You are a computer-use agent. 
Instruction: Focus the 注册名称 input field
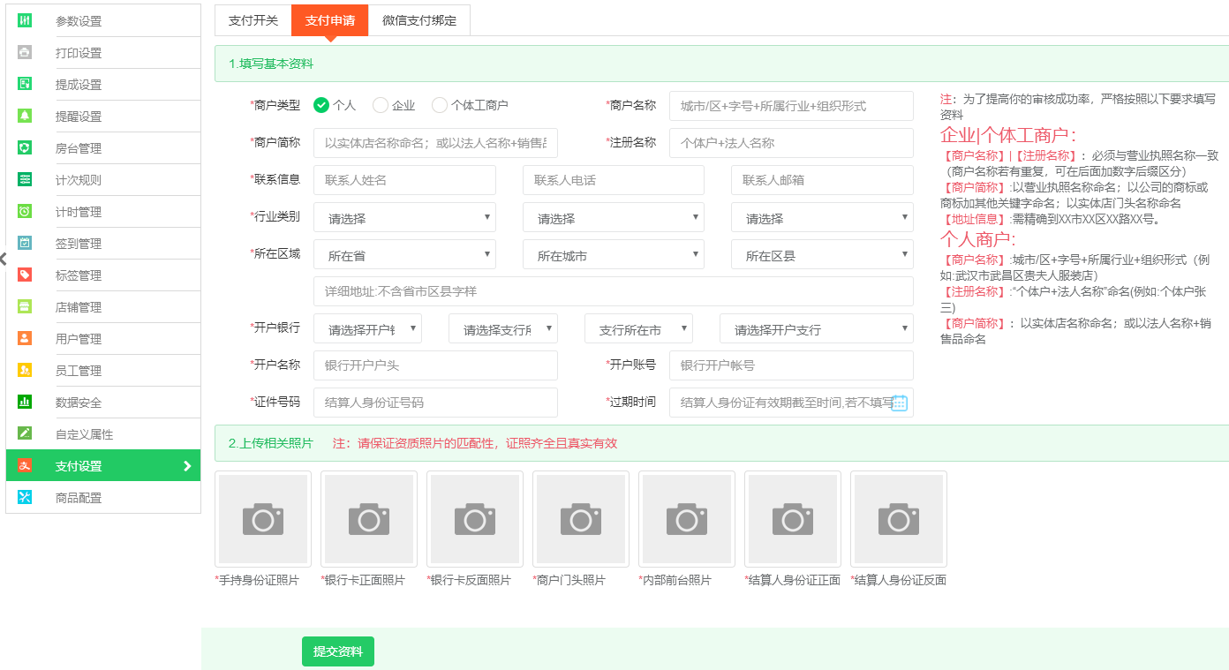click(791, 142)
